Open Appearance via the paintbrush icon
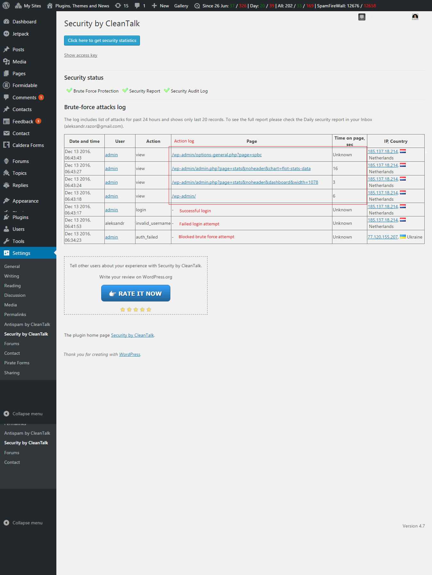Viewport: 432px width, 575px height. (x=6, y=201)
